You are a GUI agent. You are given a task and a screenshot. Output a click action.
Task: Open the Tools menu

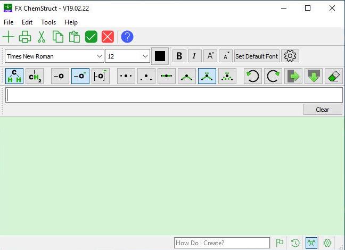tap(48, 22)
